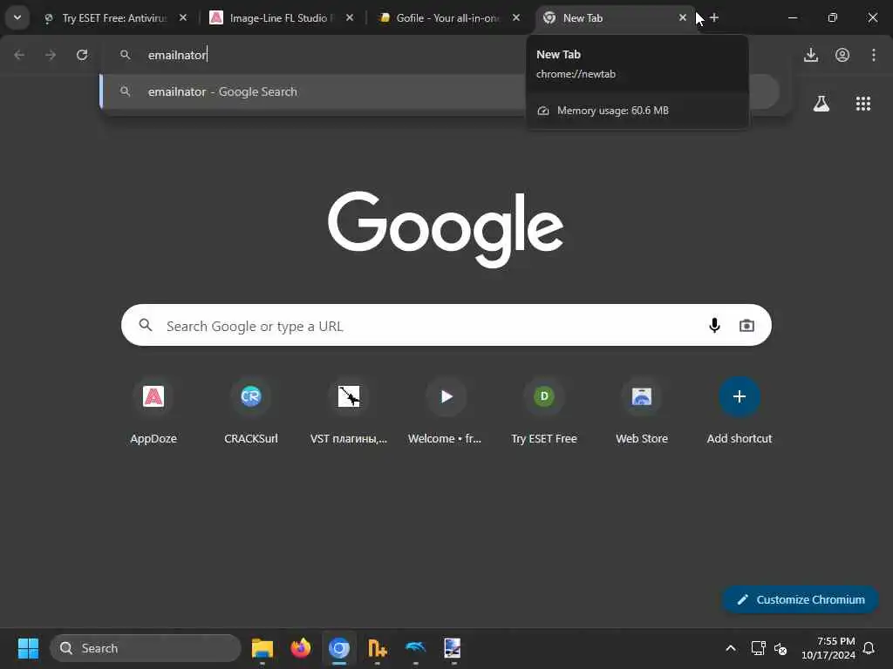This screenshot has height=669, width=893.
Task: Open the profile account icon
Action: pyautogui.click(x=842, y=55)
